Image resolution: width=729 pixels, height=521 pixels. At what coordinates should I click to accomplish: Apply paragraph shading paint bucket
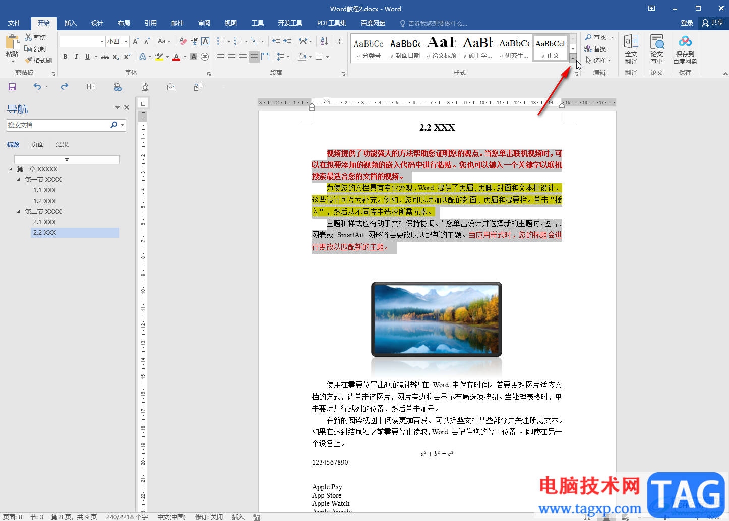(x=302, y=57)
